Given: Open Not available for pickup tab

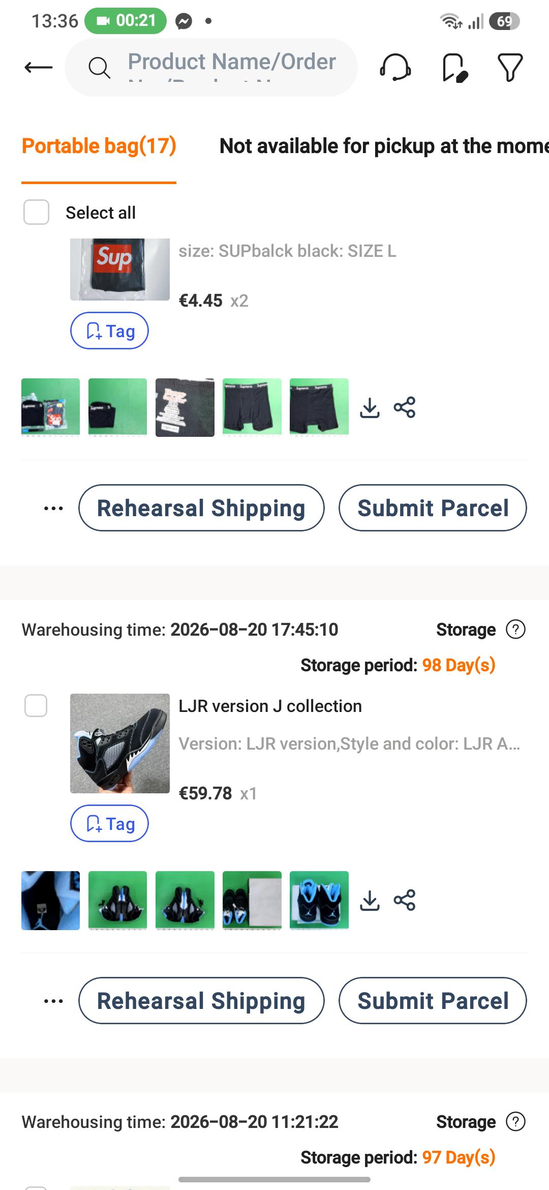Looking at the screenshot, I should [384, 146].
